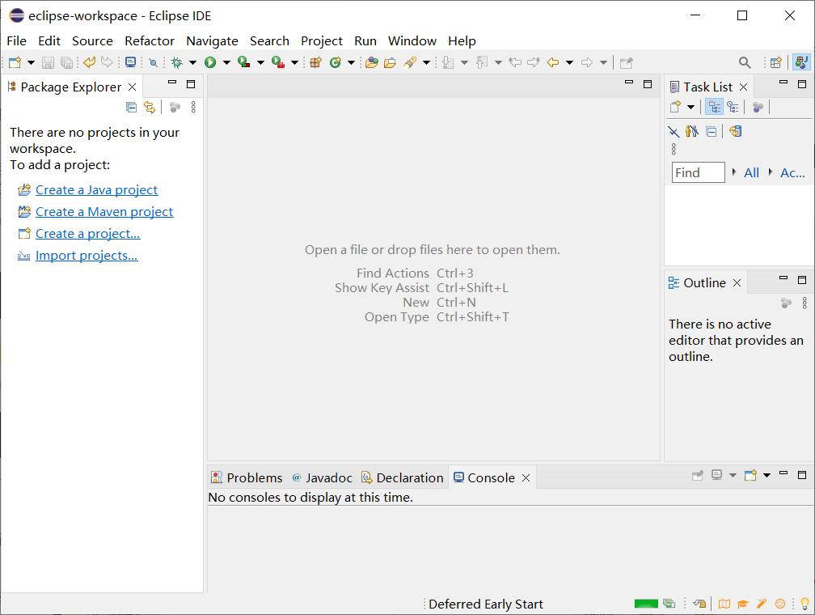Open the Debug dropdown arrow
This screenshot has height=615, width=815.
click(192, 63)
